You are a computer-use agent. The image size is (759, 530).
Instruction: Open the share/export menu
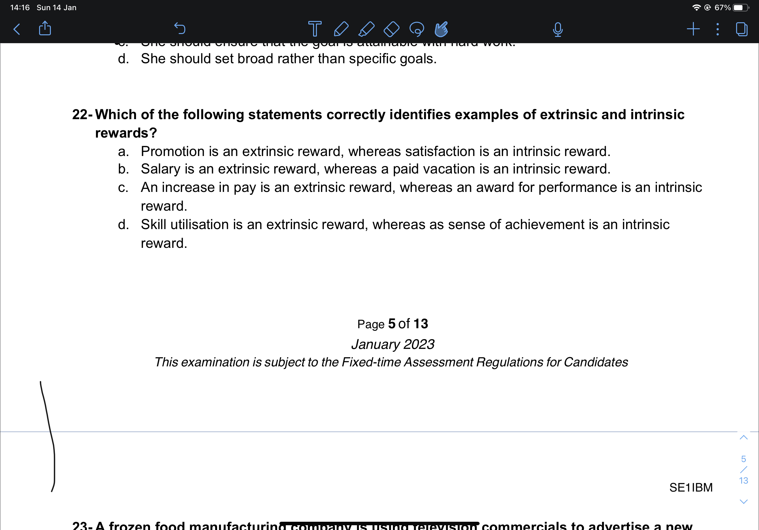coord(45,28)
